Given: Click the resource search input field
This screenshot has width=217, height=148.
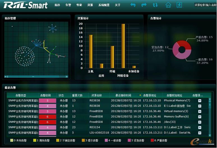Looking at the screenshot, I should coord(205,5).
